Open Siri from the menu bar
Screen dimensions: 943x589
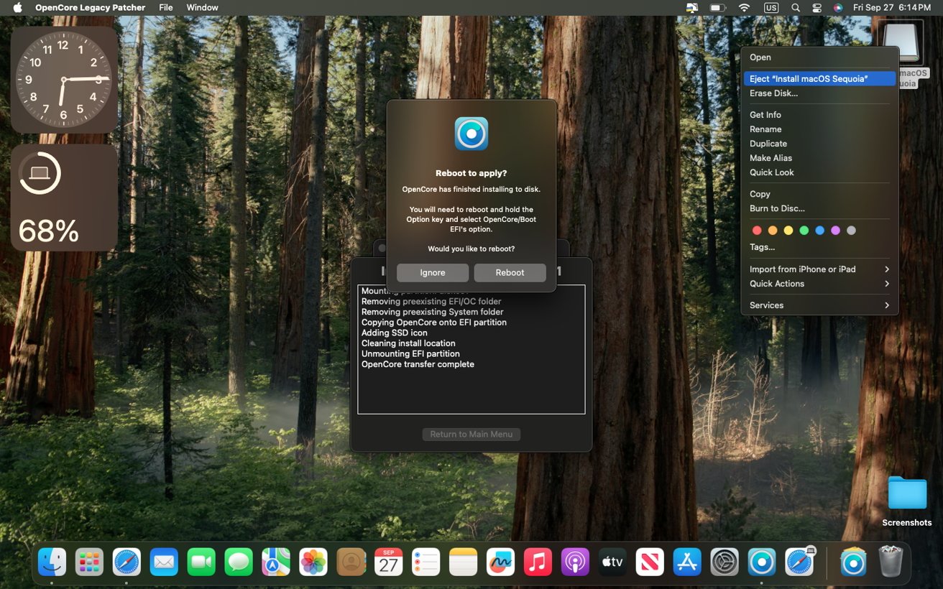[x=838, y=7]
